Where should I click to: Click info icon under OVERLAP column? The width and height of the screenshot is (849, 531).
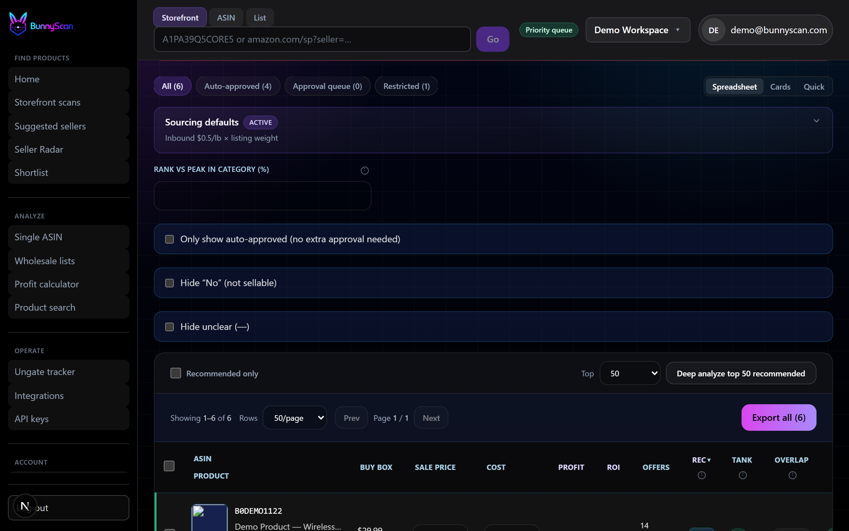coord(792,475)
